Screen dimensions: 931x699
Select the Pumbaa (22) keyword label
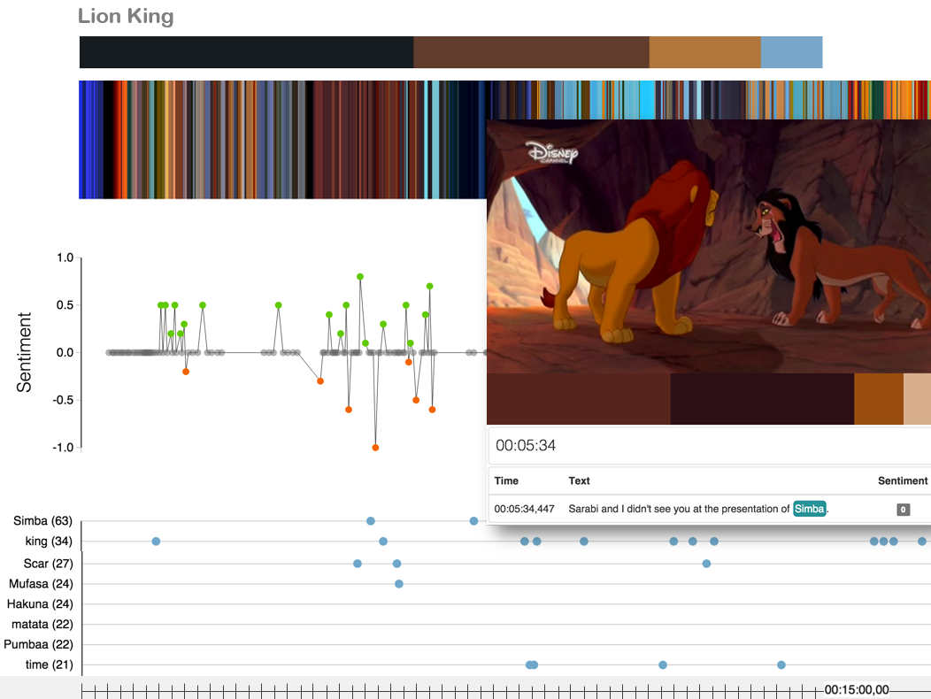click(x=38, y=644)
